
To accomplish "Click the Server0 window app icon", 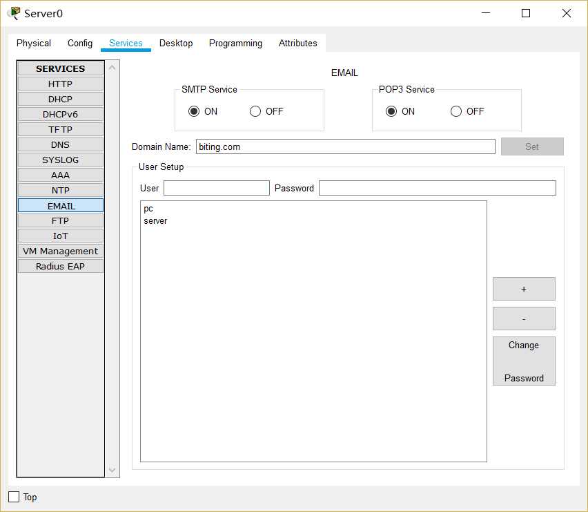I will coord(14,13).
